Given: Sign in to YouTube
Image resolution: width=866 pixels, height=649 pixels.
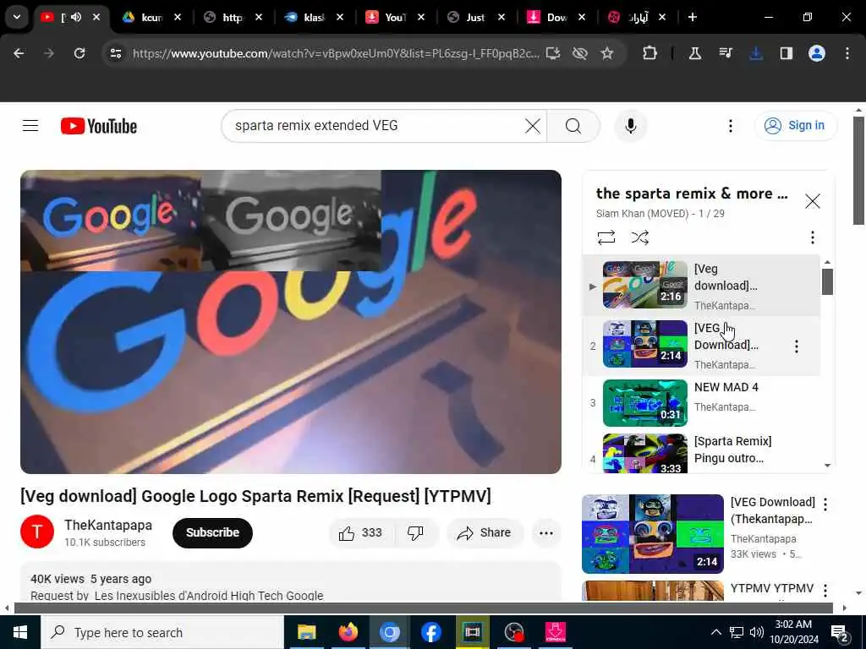Looking at the screenshot, I should (795, 125).
